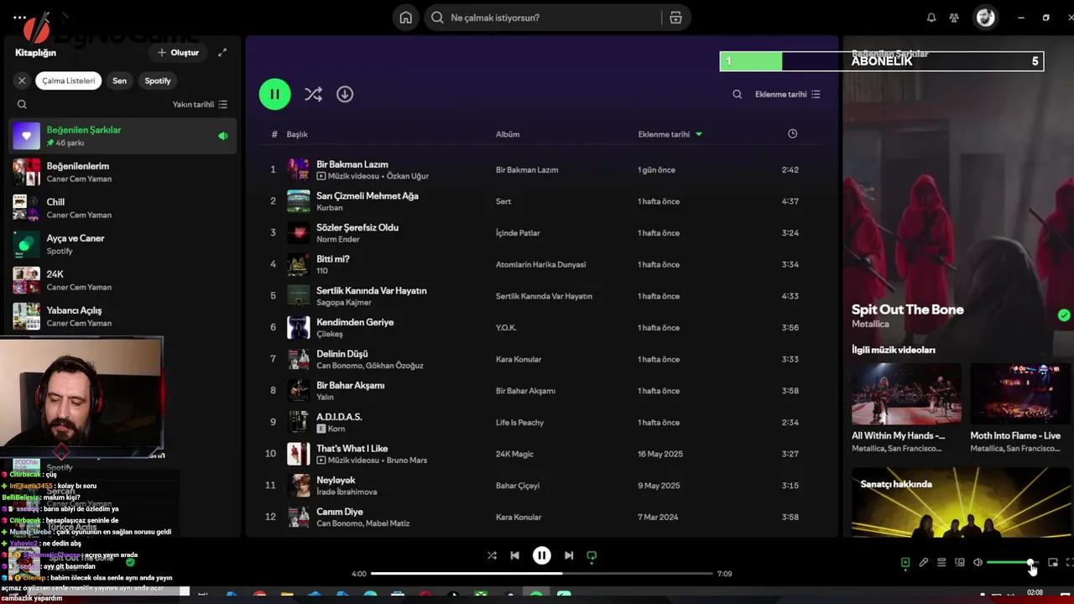The width and height of the screenshot is (1074, 604).
Task: Expand library with the arrows icon
Action: tap(222, 52)
